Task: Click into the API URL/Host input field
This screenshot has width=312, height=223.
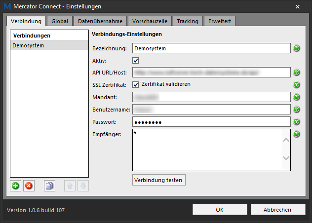Action: 211,72
